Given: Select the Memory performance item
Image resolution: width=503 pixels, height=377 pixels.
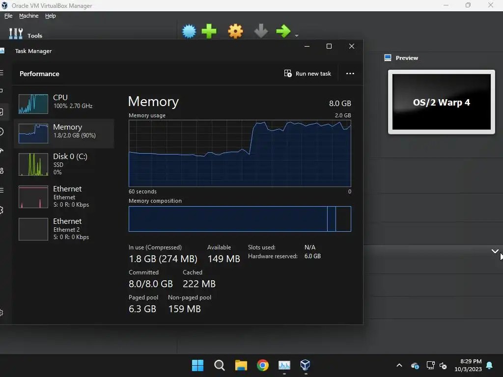Looking at the screenshot, I should (x=63, y=134).
